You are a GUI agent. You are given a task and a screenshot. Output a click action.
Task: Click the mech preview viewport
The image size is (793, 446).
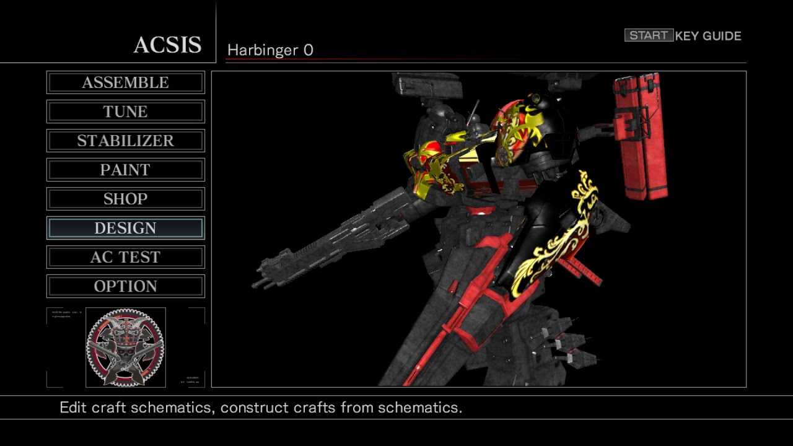tap(479, 229)
